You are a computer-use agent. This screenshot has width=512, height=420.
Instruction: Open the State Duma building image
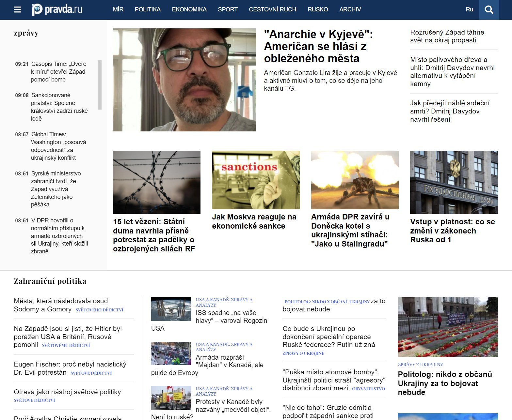pos(454,182)
